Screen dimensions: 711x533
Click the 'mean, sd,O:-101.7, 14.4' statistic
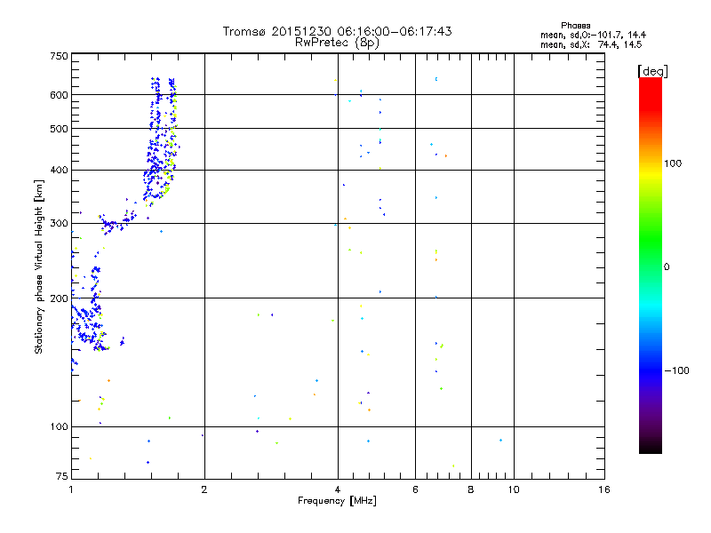[593, 35]
